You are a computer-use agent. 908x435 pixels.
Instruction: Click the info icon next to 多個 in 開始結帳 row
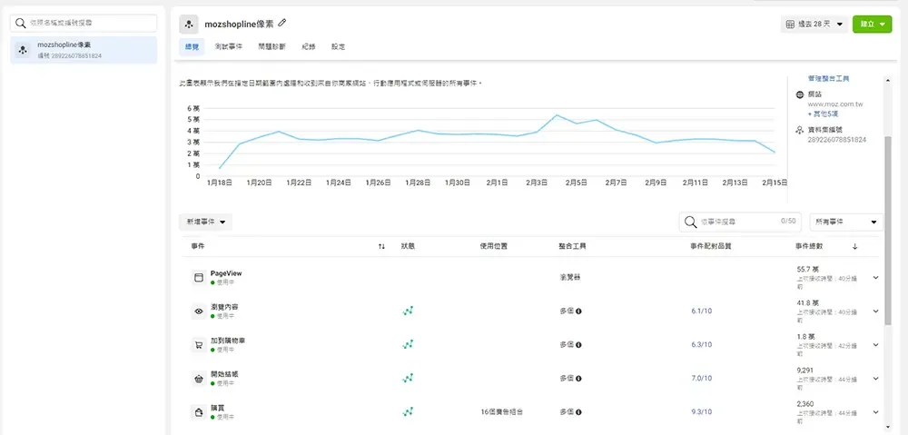pos(578,378)
